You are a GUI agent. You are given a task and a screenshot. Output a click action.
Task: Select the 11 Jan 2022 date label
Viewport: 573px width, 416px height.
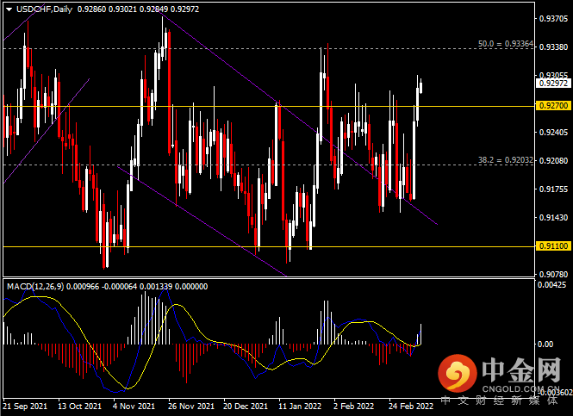tap(299, 405)
